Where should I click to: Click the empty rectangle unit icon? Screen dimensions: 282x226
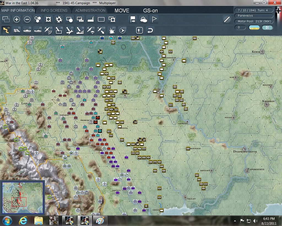point(101,19)
